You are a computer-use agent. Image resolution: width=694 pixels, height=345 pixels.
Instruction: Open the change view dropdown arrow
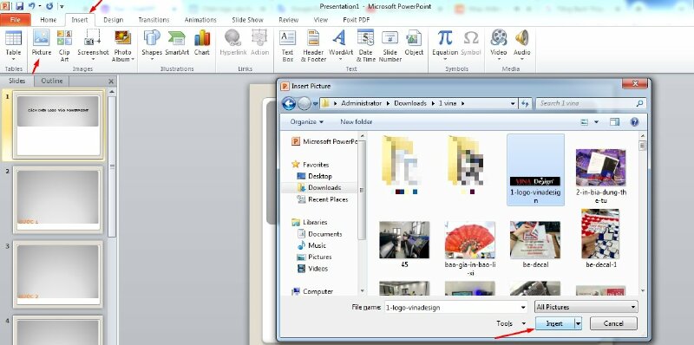pyautogui.click(x=596, y=122)
